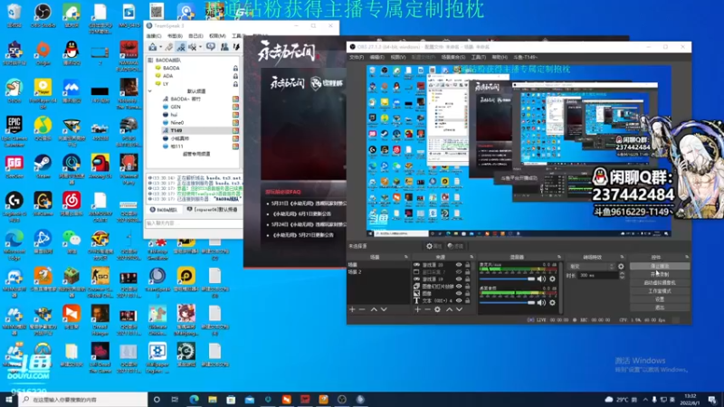The image size is (724, 407).
Task: Show hidden system tray icons chevron
Action: (645, 399)
